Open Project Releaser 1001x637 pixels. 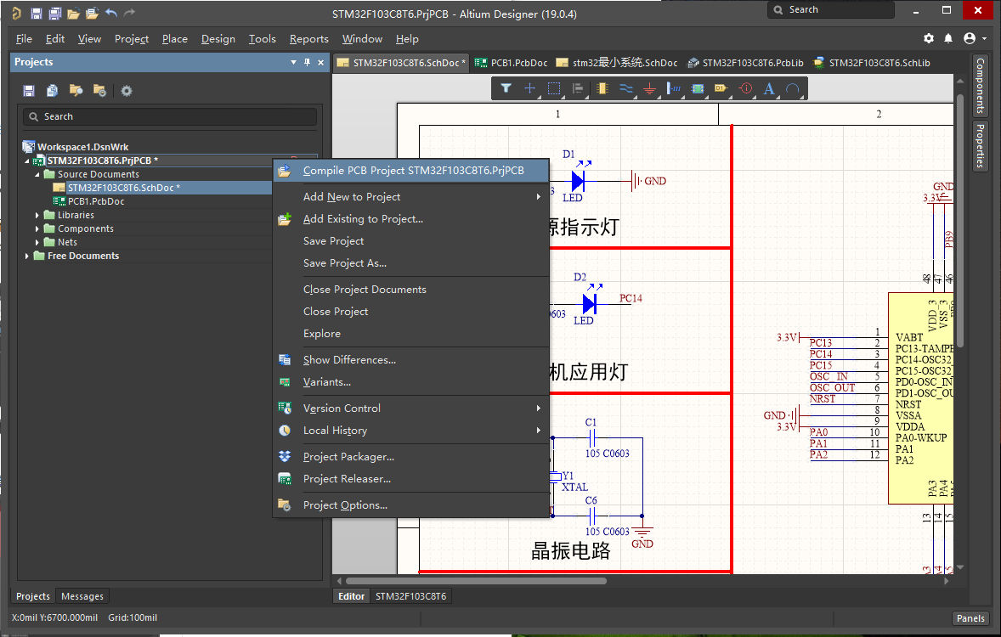point(411,479)
